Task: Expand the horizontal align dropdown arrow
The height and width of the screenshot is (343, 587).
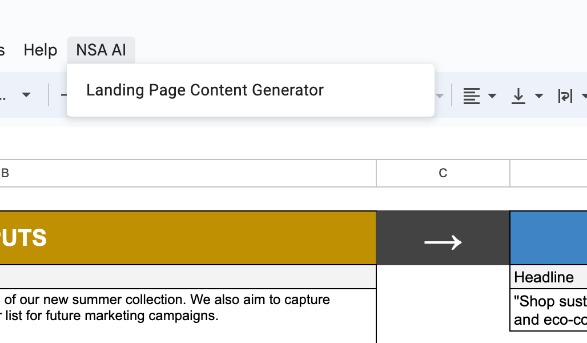Action: [x=492, y=96]
